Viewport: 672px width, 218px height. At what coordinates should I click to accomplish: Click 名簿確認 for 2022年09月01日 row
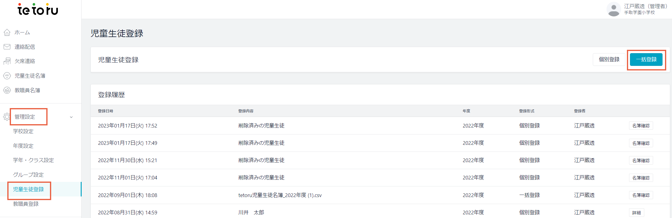[641, 195]
